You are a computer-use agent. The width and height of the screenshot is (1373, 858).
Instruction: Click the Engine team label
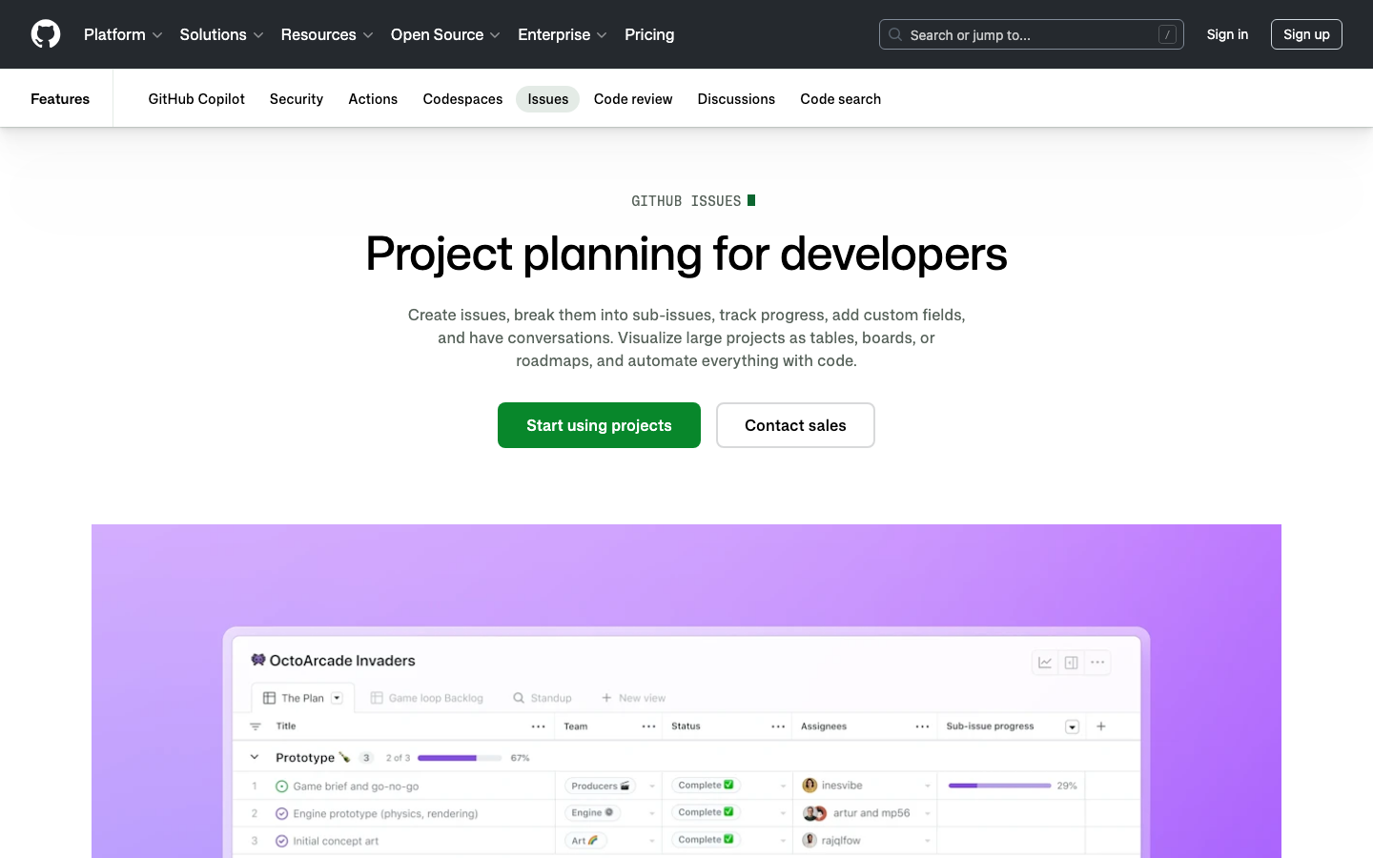(x=592, y=812)
